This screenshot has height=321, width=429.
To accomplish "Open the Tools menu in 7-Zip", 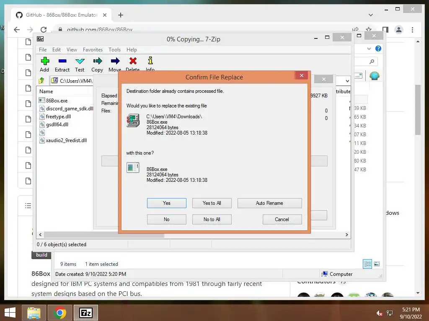I will coord(114,50).
